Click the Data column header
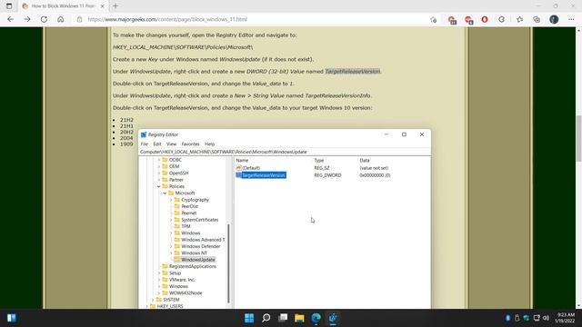 [x=365, y=160]
